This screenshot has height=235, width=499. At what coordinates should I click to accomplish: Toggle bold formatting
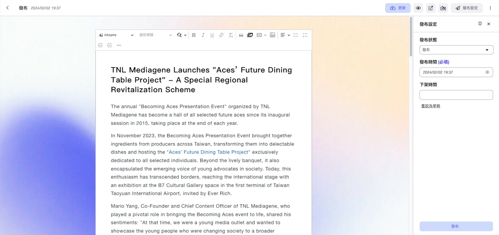click(194, 35)
